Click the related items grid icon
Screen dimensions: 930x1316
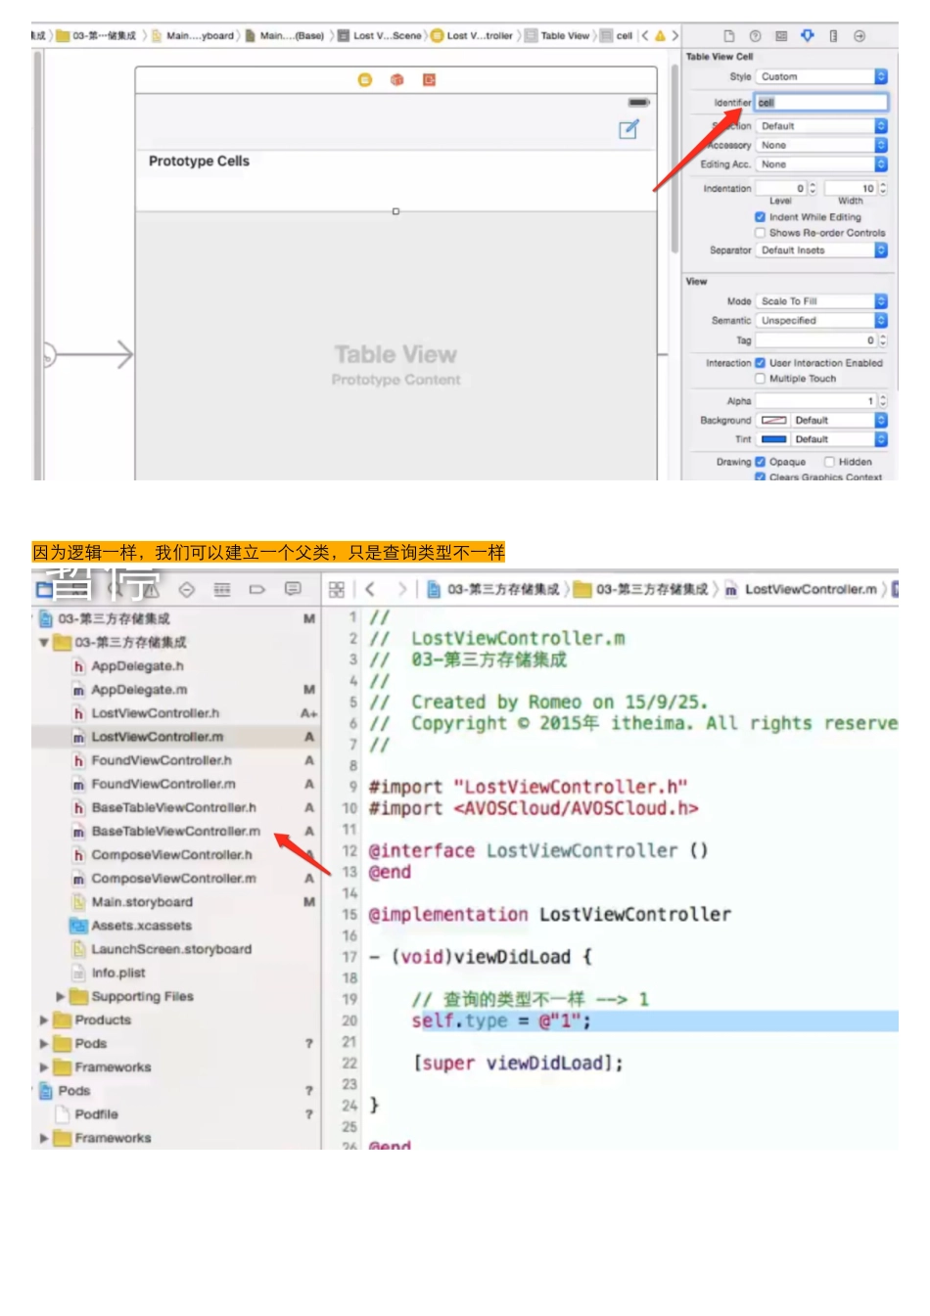pos(337,589)
